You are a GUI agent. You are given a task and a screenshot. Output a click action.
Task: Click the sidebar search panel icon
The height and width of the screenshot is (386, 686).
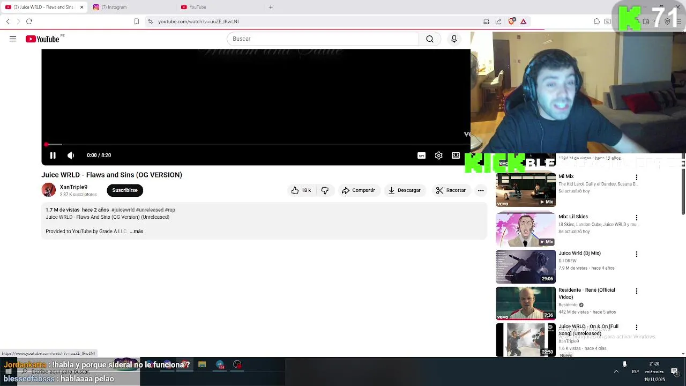pyautogui.click(x=607, y=21)
